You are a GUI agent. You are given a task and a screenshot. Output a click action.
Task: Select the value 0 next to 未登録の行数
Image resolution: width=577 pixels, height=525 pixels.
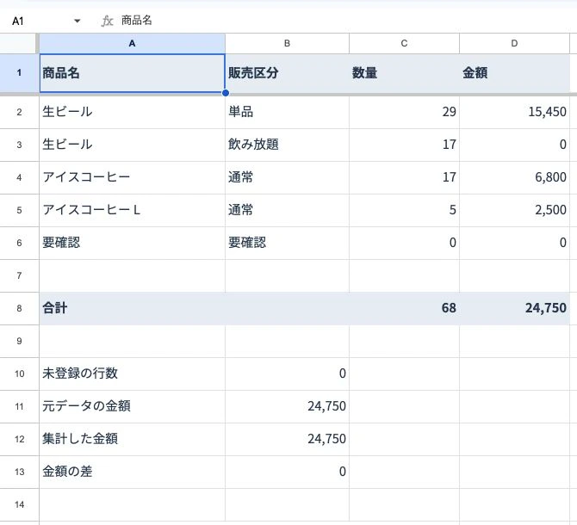click(x=287, y=374)
